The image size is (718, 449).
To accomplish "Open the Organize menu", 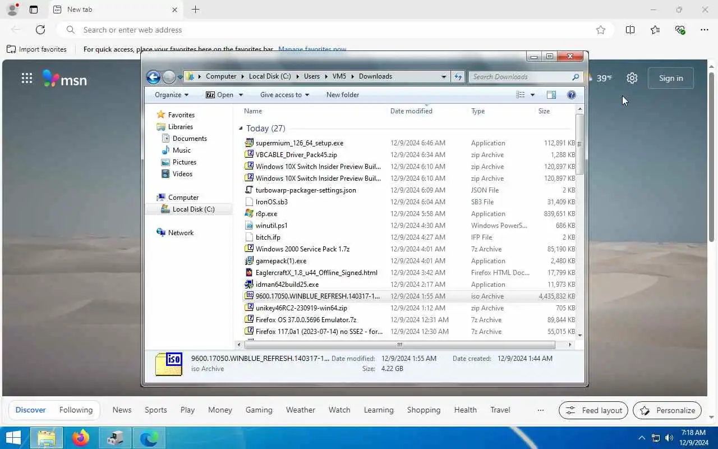I will [172, 95].
